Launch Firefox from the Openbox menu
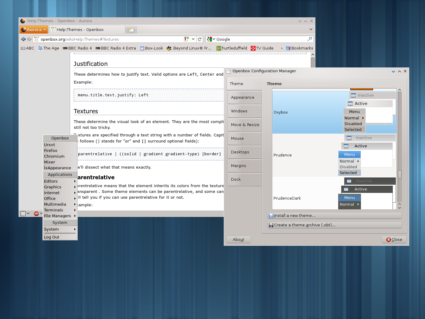425x319 pixels. click(x=60, y=151)
